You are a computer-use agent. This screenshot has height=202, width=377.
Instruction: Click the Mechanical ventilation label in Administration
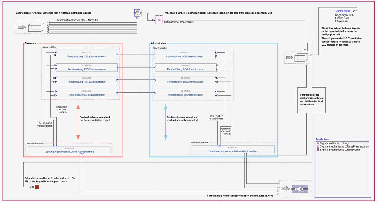click(199, 143)
